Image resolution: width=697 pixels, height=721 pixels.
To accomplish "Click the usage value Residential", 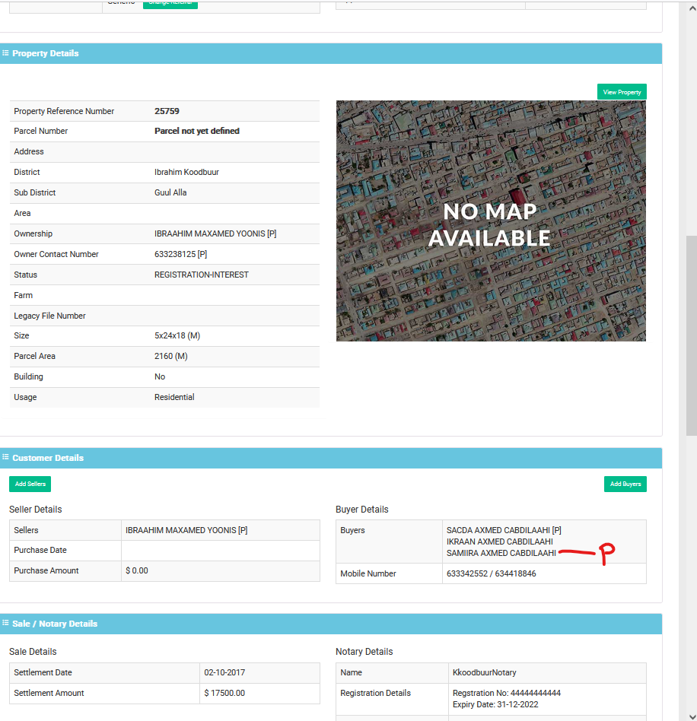I will tap(174, 397).
